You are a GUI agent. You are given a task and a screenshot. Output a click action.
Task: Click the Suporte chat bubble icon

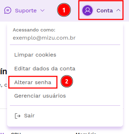click(x=8, y=11)
